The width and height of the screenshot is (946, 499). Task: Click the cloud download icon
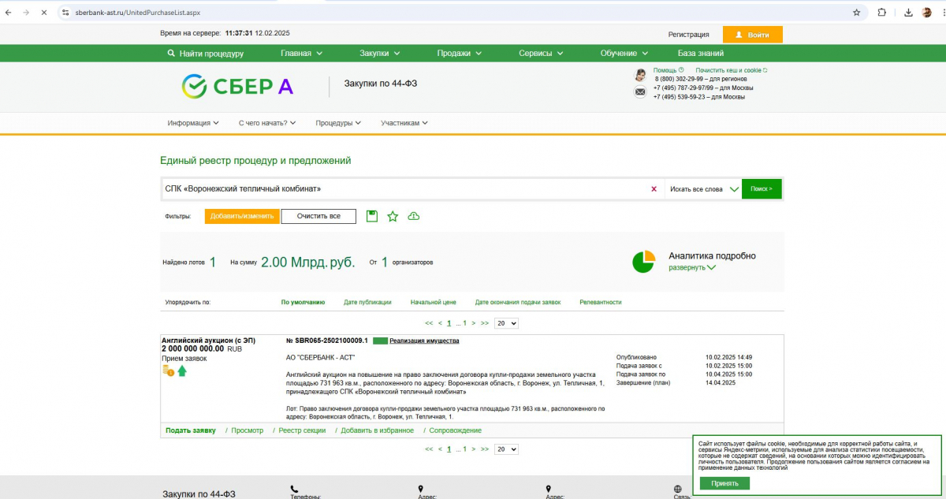(413, 216)
